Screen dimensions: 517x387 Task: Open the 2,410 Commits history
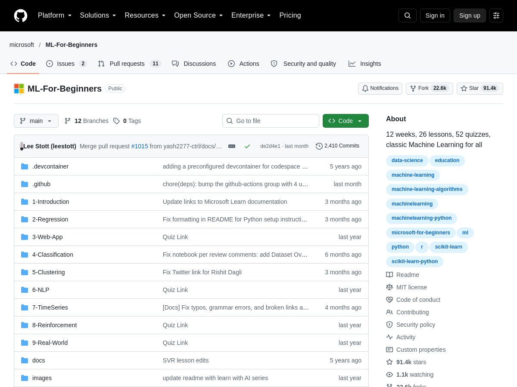click(x=337, y=146)
